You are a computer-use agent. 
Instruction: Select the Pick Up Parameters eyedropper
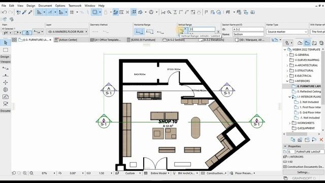click(x=24, y=12)
